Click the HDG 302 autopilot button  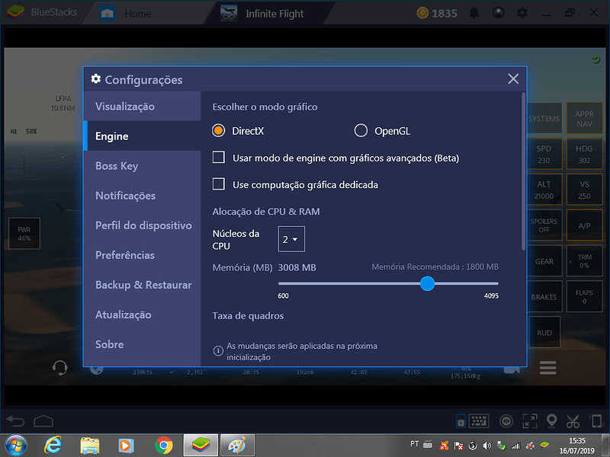point(584,155)
